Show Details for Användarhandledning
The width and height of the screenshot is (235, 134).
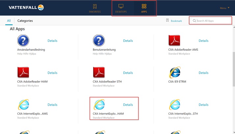[x=52, y=41]
